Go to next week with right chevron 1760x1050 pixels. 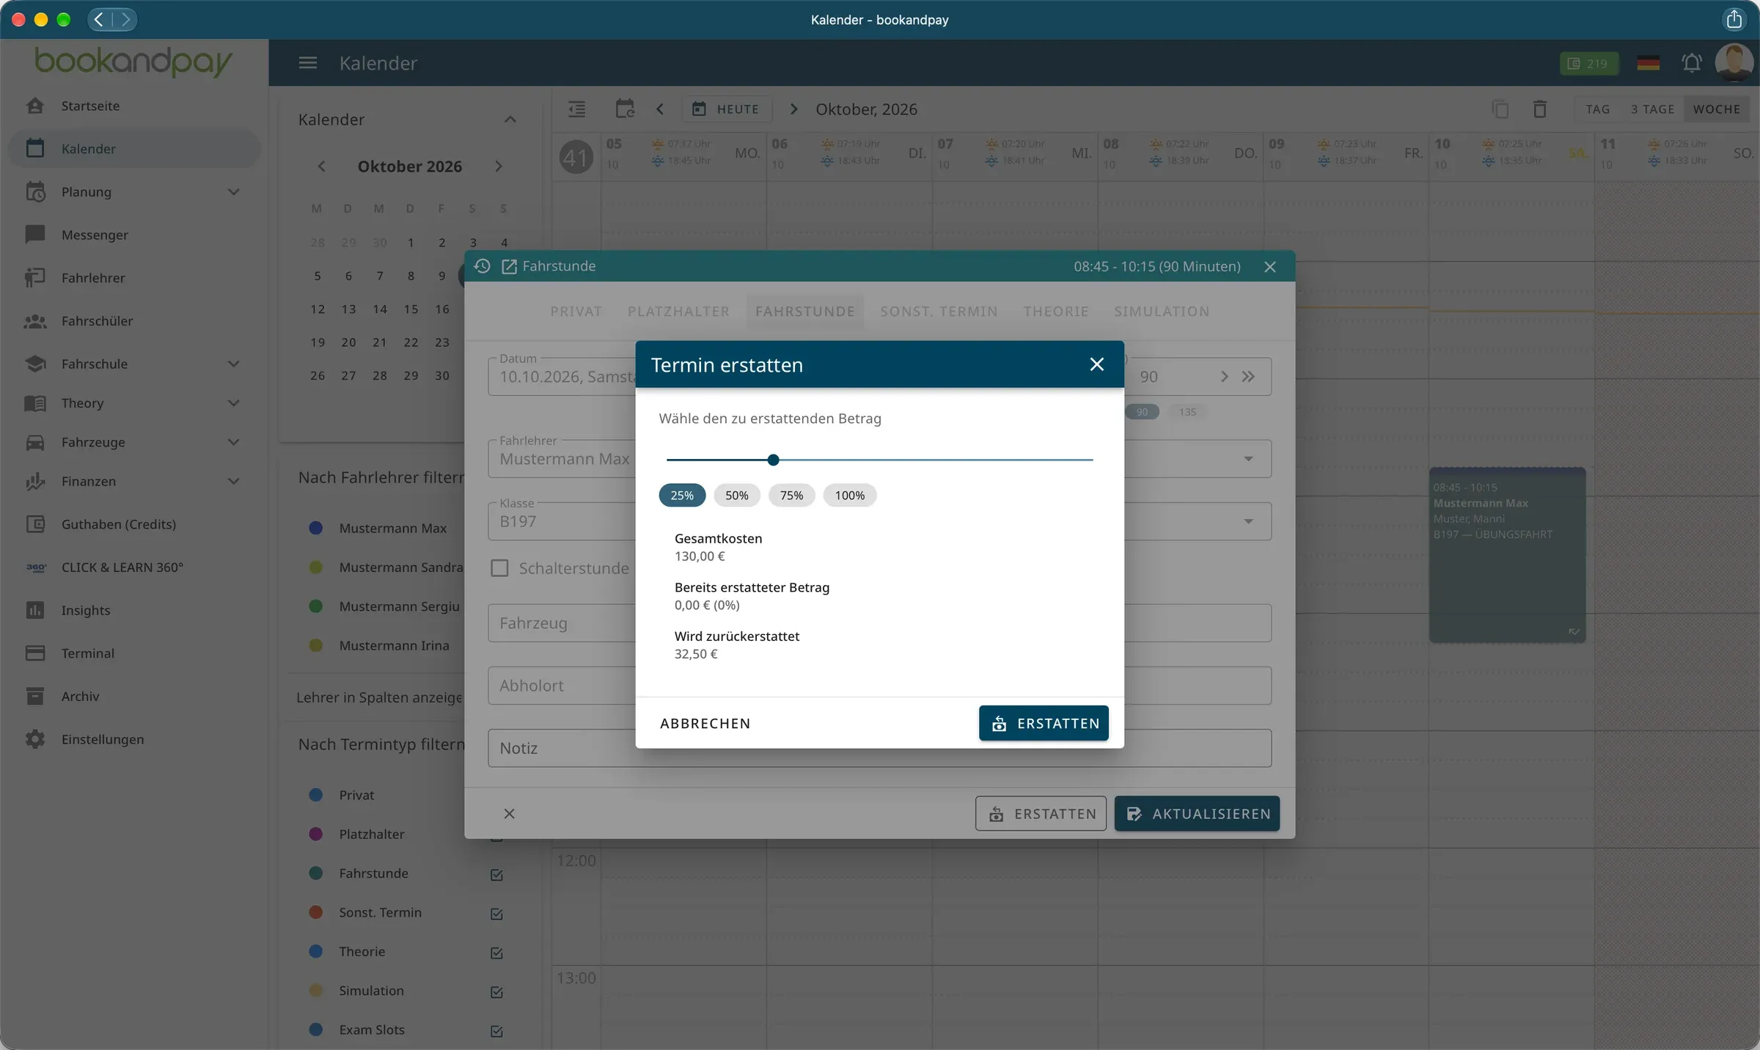coord(793,109)
